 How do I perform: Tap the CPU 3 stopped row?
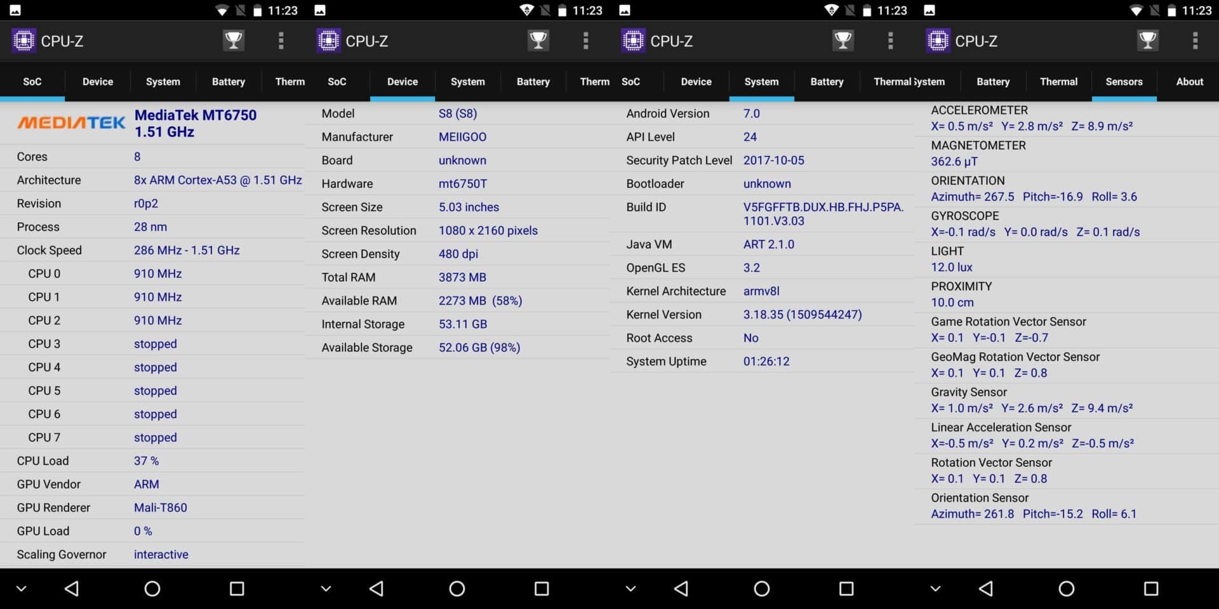tap(152, 344)
